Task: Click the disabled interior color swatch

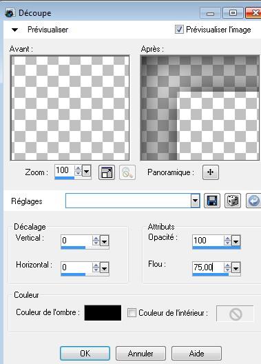Action: 235,314
